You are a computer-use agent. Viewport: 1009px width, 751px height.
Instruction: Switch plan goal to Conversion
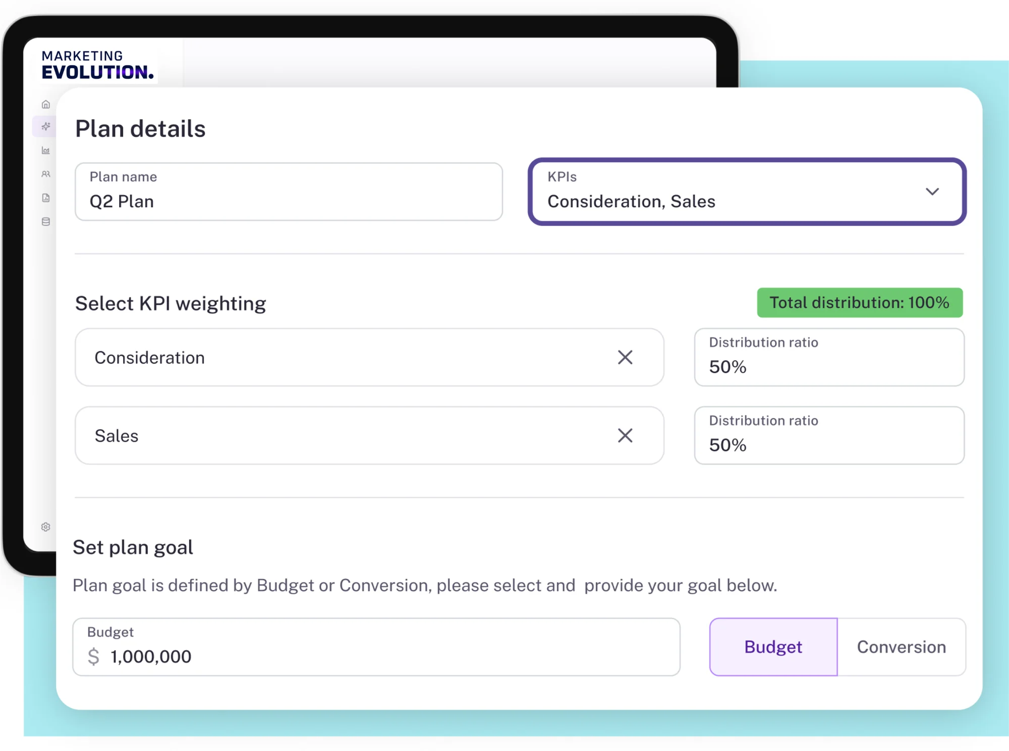point(901,647)
